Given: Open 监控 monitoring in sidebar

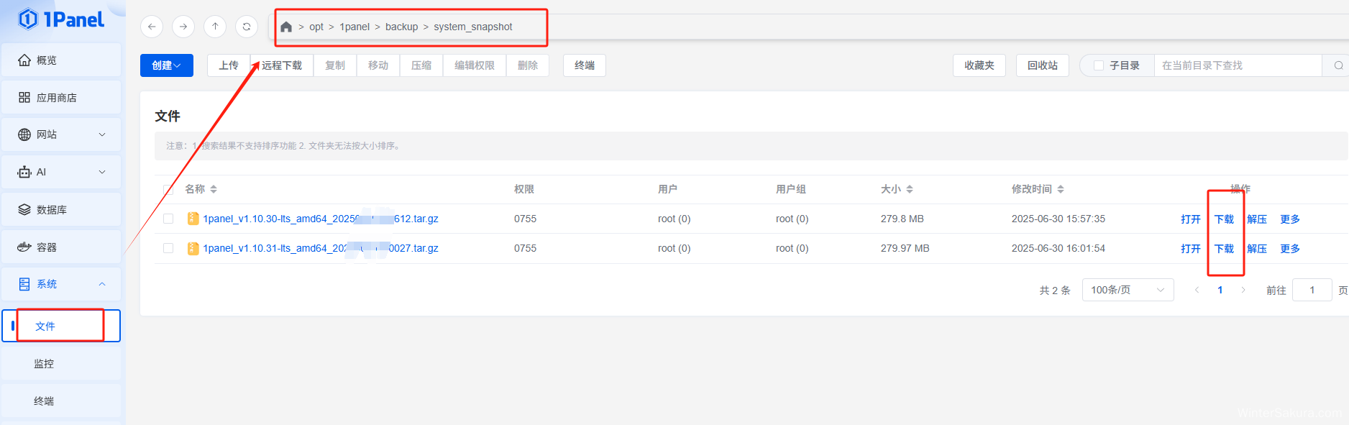Looking at the screenshot, I should click(x=61, y=363).
